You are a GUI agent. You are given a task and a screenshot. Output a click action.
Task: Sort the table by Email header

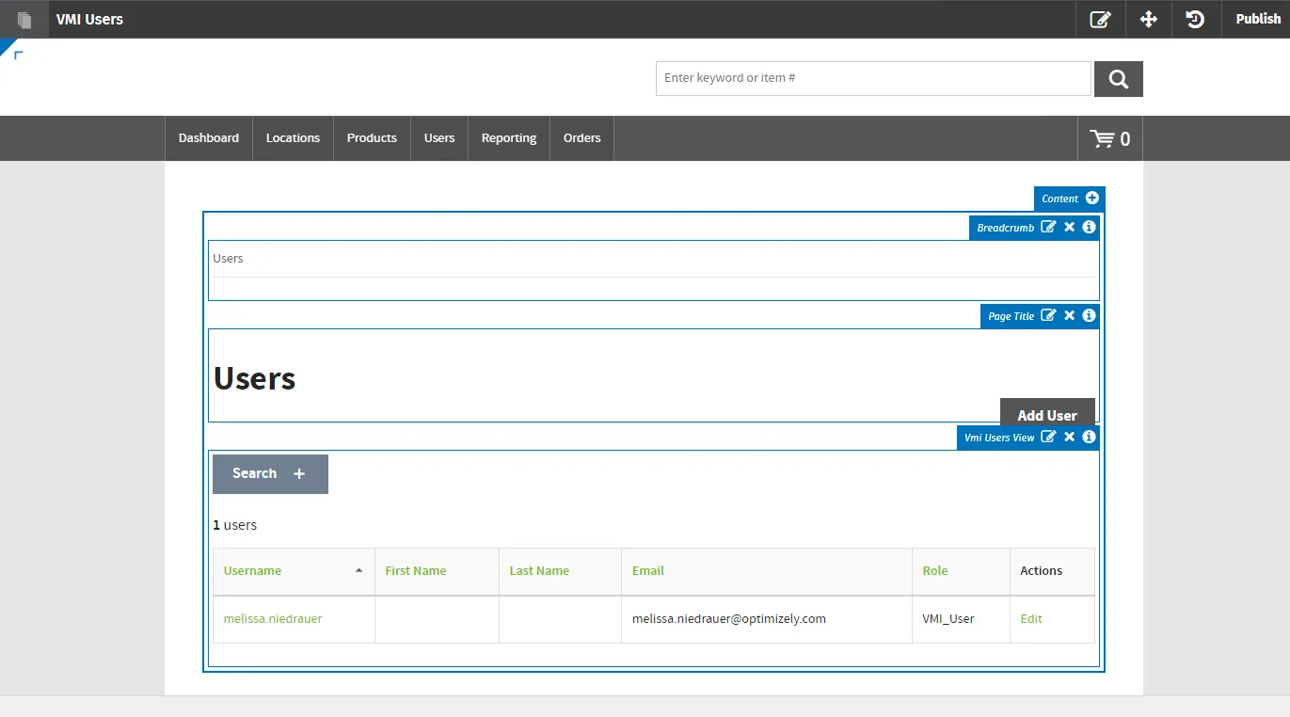coord(648,571)
